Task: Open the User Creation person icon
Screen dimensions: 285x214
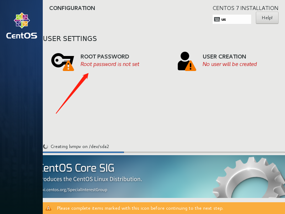Action: point(187,61)
